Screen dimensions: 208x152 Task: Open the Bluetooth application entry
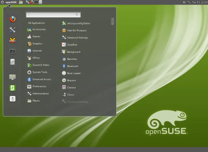point(70,66)
